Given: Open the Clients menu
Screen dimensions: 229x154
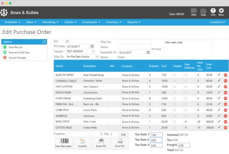Looking at the screenshot, I should [x=70, y=22].
